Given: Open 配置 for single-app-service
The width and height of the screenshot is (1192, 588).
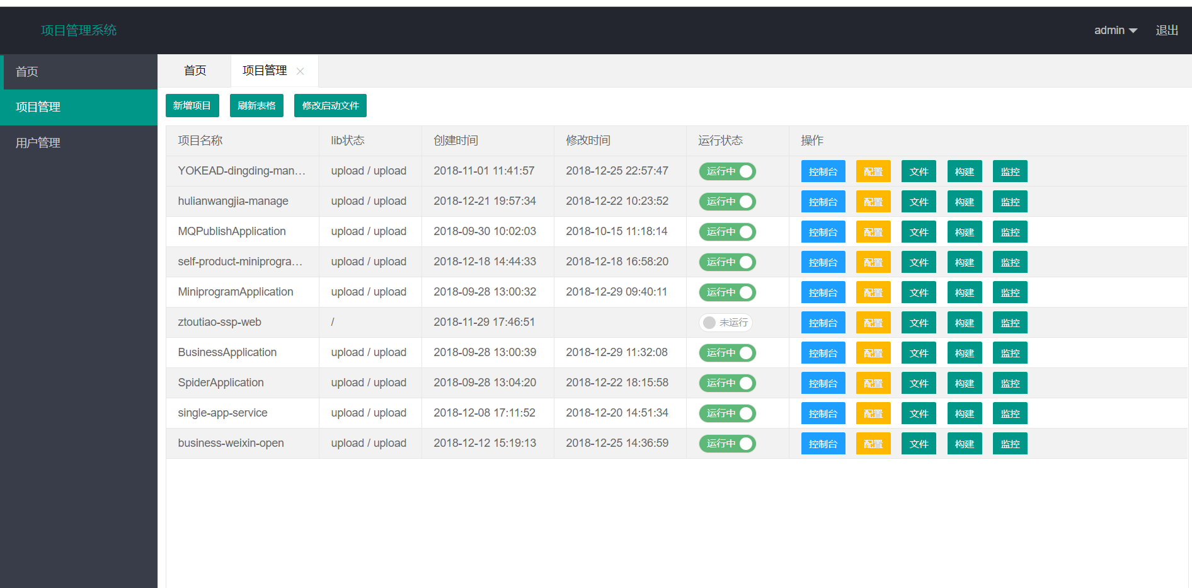Looking at the screenshot, I should [x=873, y=413].
